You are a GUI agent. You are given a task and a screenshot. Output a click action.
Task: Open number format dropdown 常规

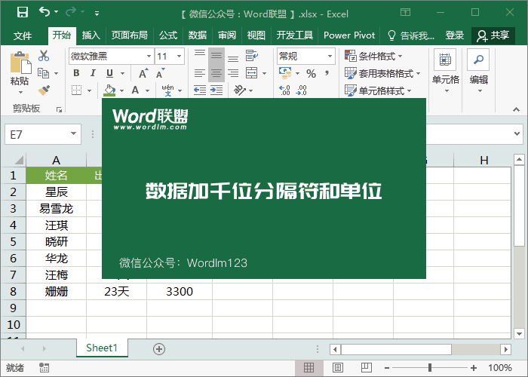click(x=330, y=57)
